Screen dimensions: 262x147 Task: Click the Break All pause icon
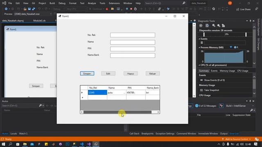pos(127,9)
